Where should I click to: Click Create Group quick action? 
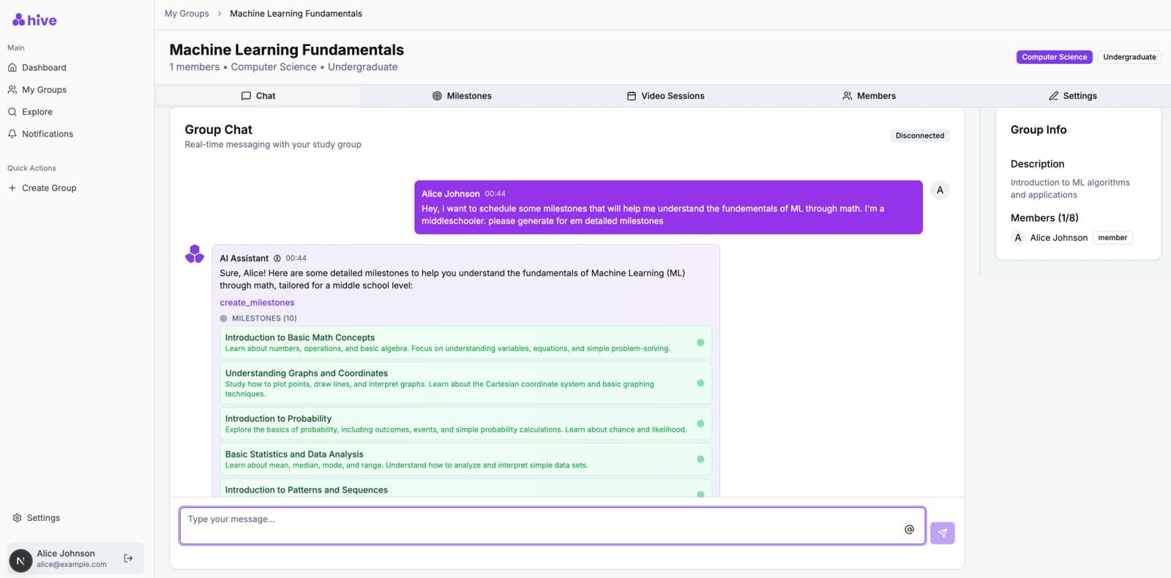click(x=48, y=188)
